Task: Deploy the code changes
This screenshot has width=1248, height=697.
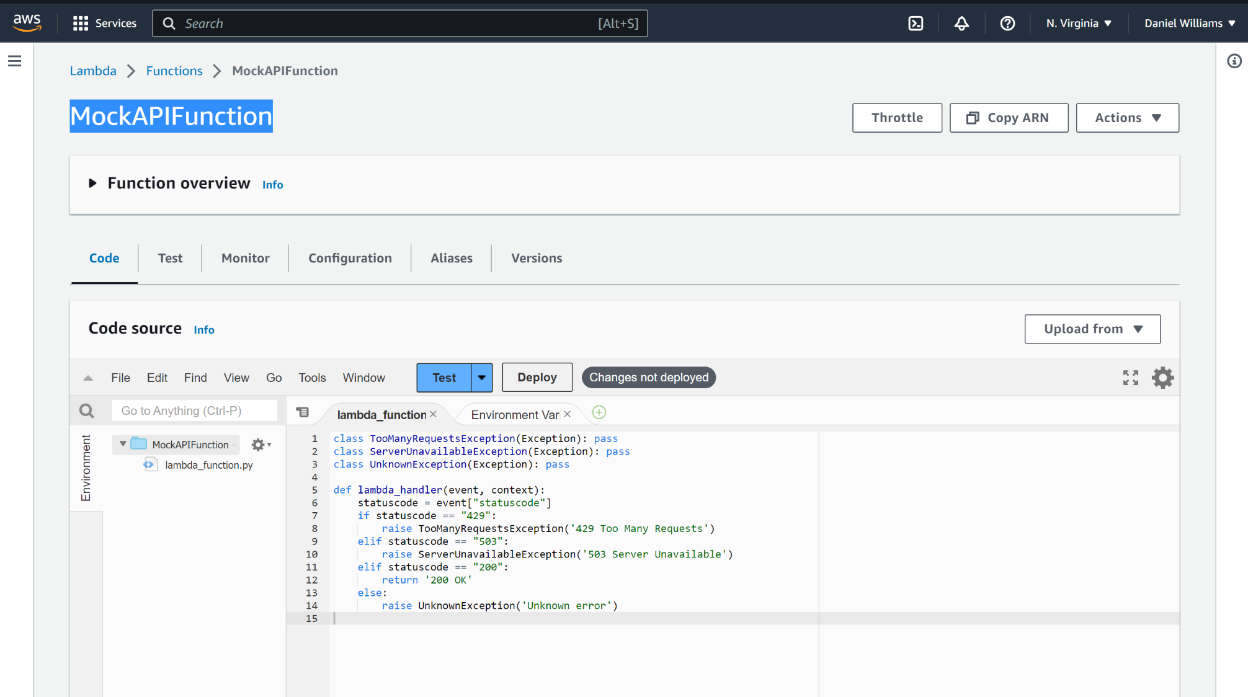Action: [x=537, y=378]
